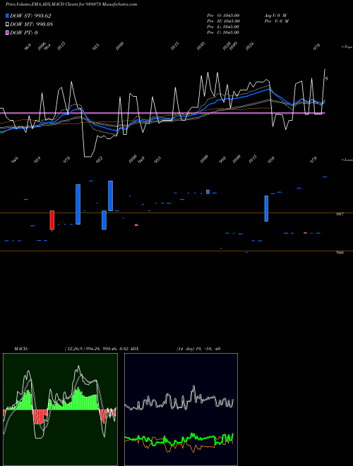
Task: Click the small red candle near center
Action: [x=136, y=225]
